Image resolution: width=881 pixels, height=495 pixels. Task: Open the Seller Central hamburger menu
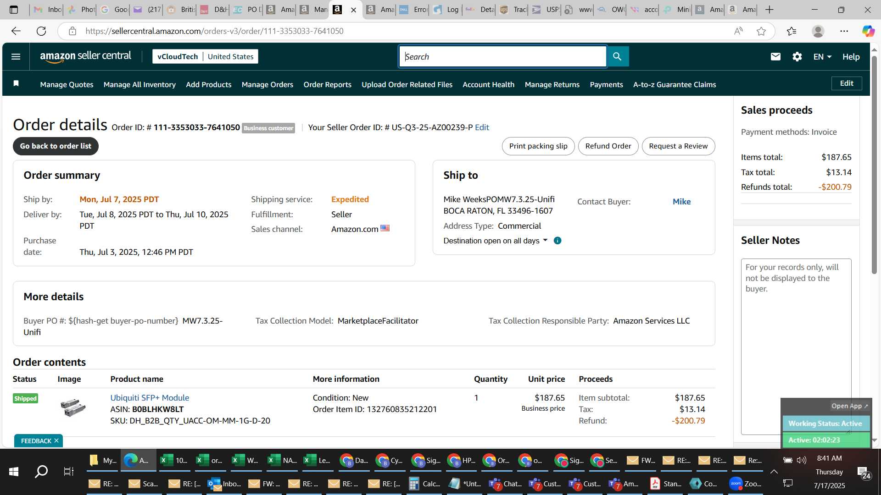tap(16, 56)
